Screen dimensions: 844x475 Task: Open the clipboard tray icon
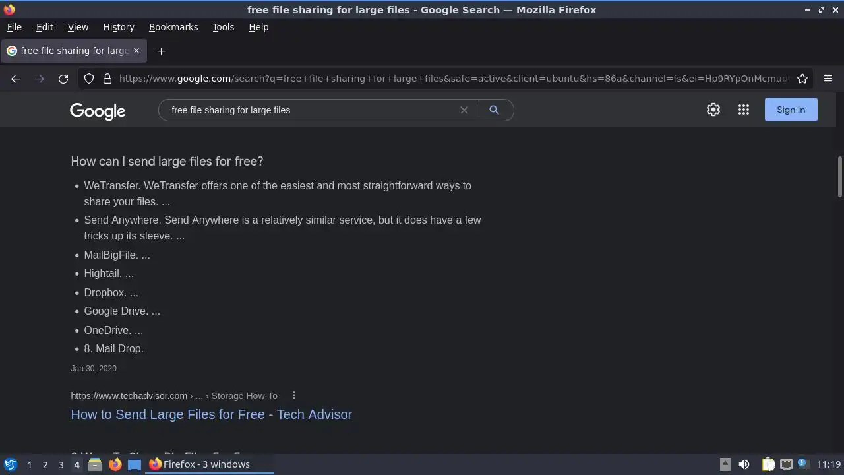coord(768,464)
